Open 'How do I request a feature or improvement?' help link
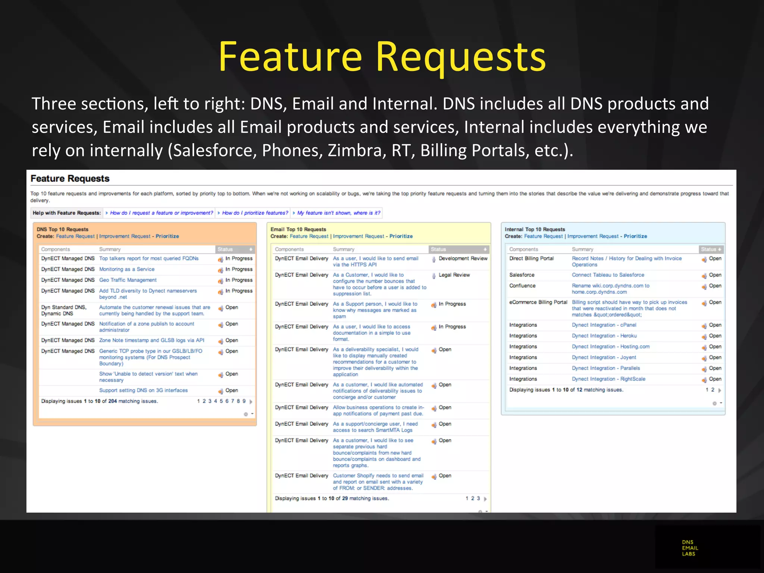 point(162,213)
